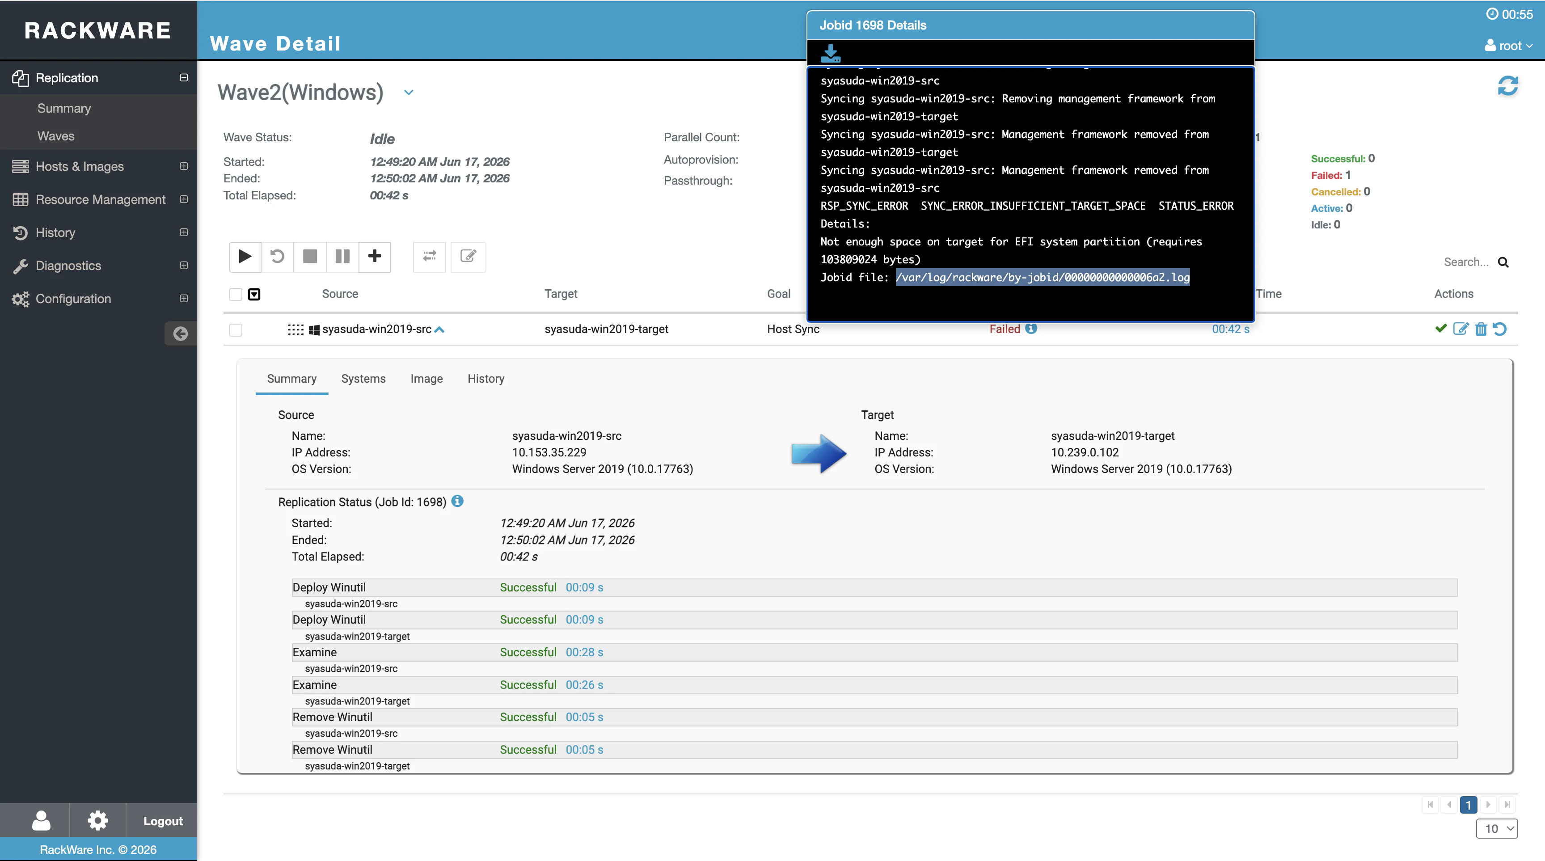Click the swap arrows toolbar icon
Image resolution: width=1545 pixels, height=861 pixels.
[x=430, y=257]
